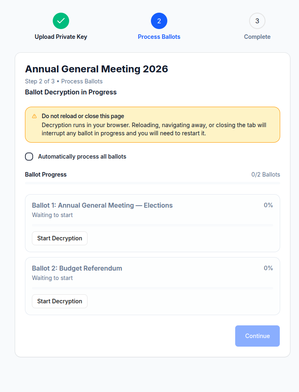Select the Complete step label
299x392 pixels.
point(257,37)
